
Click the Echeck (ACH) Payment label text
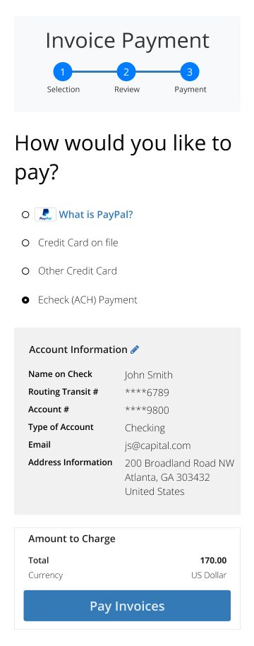[87, 300]
